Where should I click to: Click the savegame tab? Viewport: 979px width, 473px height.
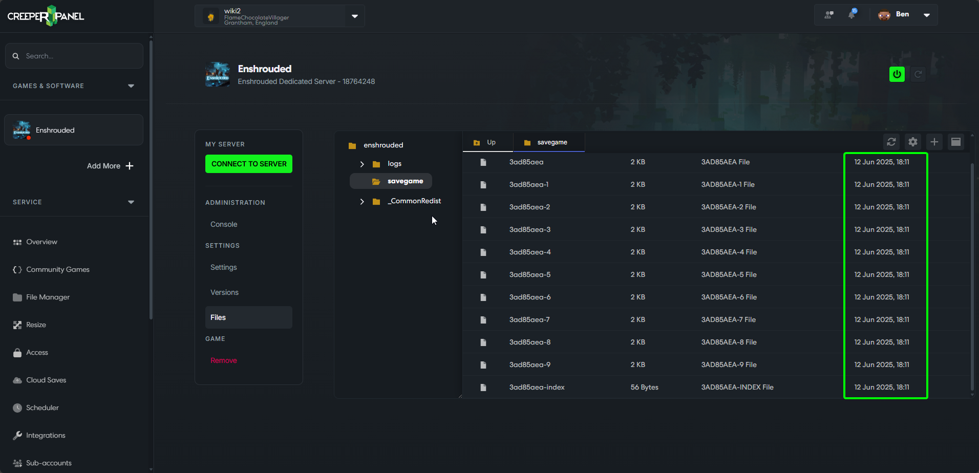(549, 142)
